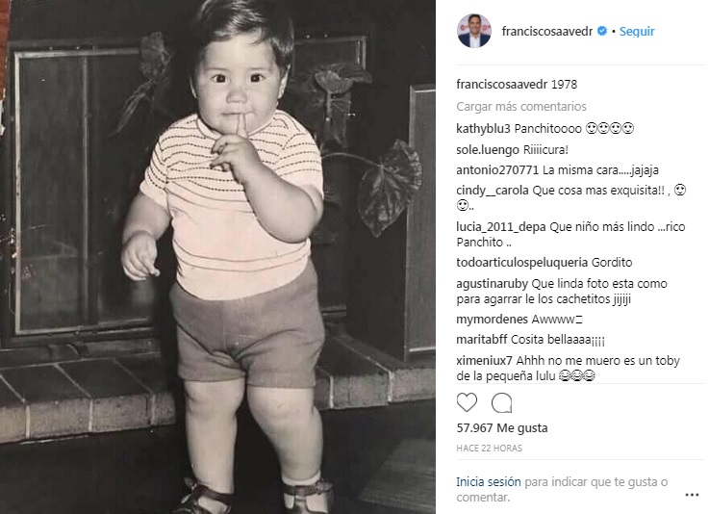Visit commenter sole.luengo's profile
Image resolution: width=709 pixels, height=514 pixels.
[x=488, y=150]
